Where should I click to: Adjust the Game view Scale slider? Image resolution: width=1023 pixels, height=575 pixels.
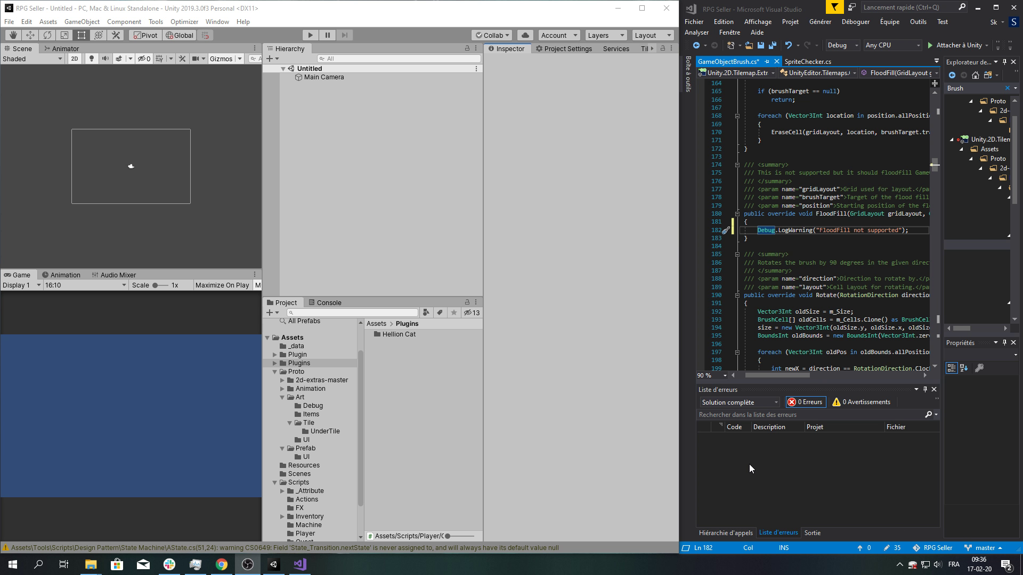pos(160,285)
